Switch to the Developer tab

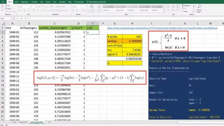[x=62, y=2]
